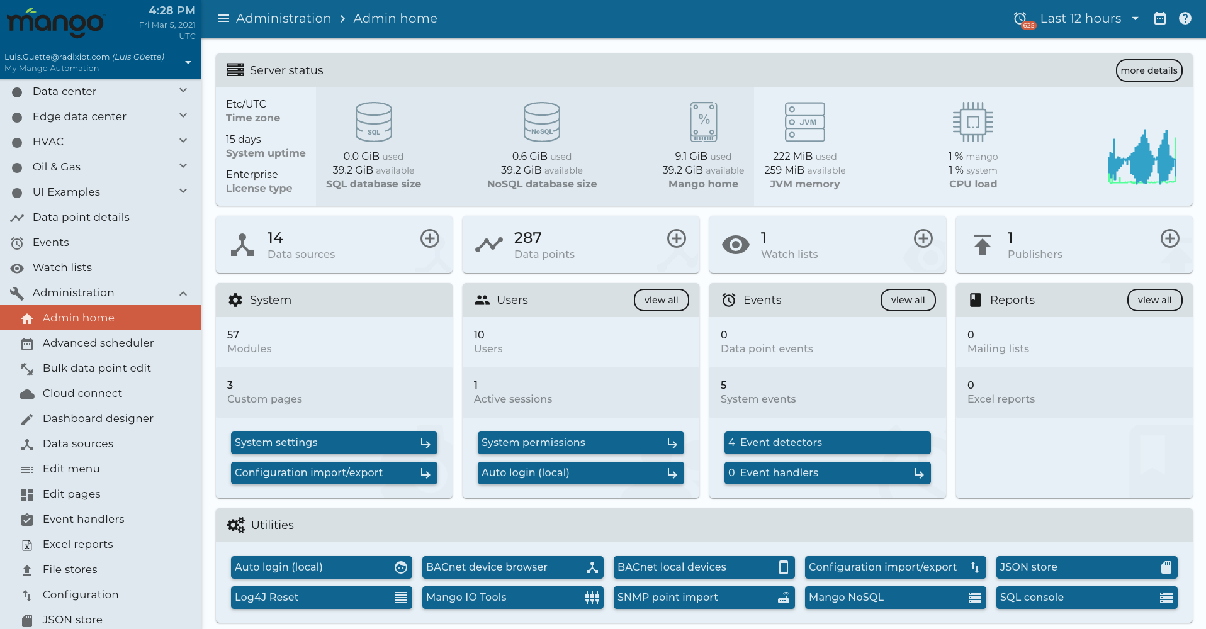Click the Reports book icon
This screenshot has width=1206, height=629.
(976, 300)
